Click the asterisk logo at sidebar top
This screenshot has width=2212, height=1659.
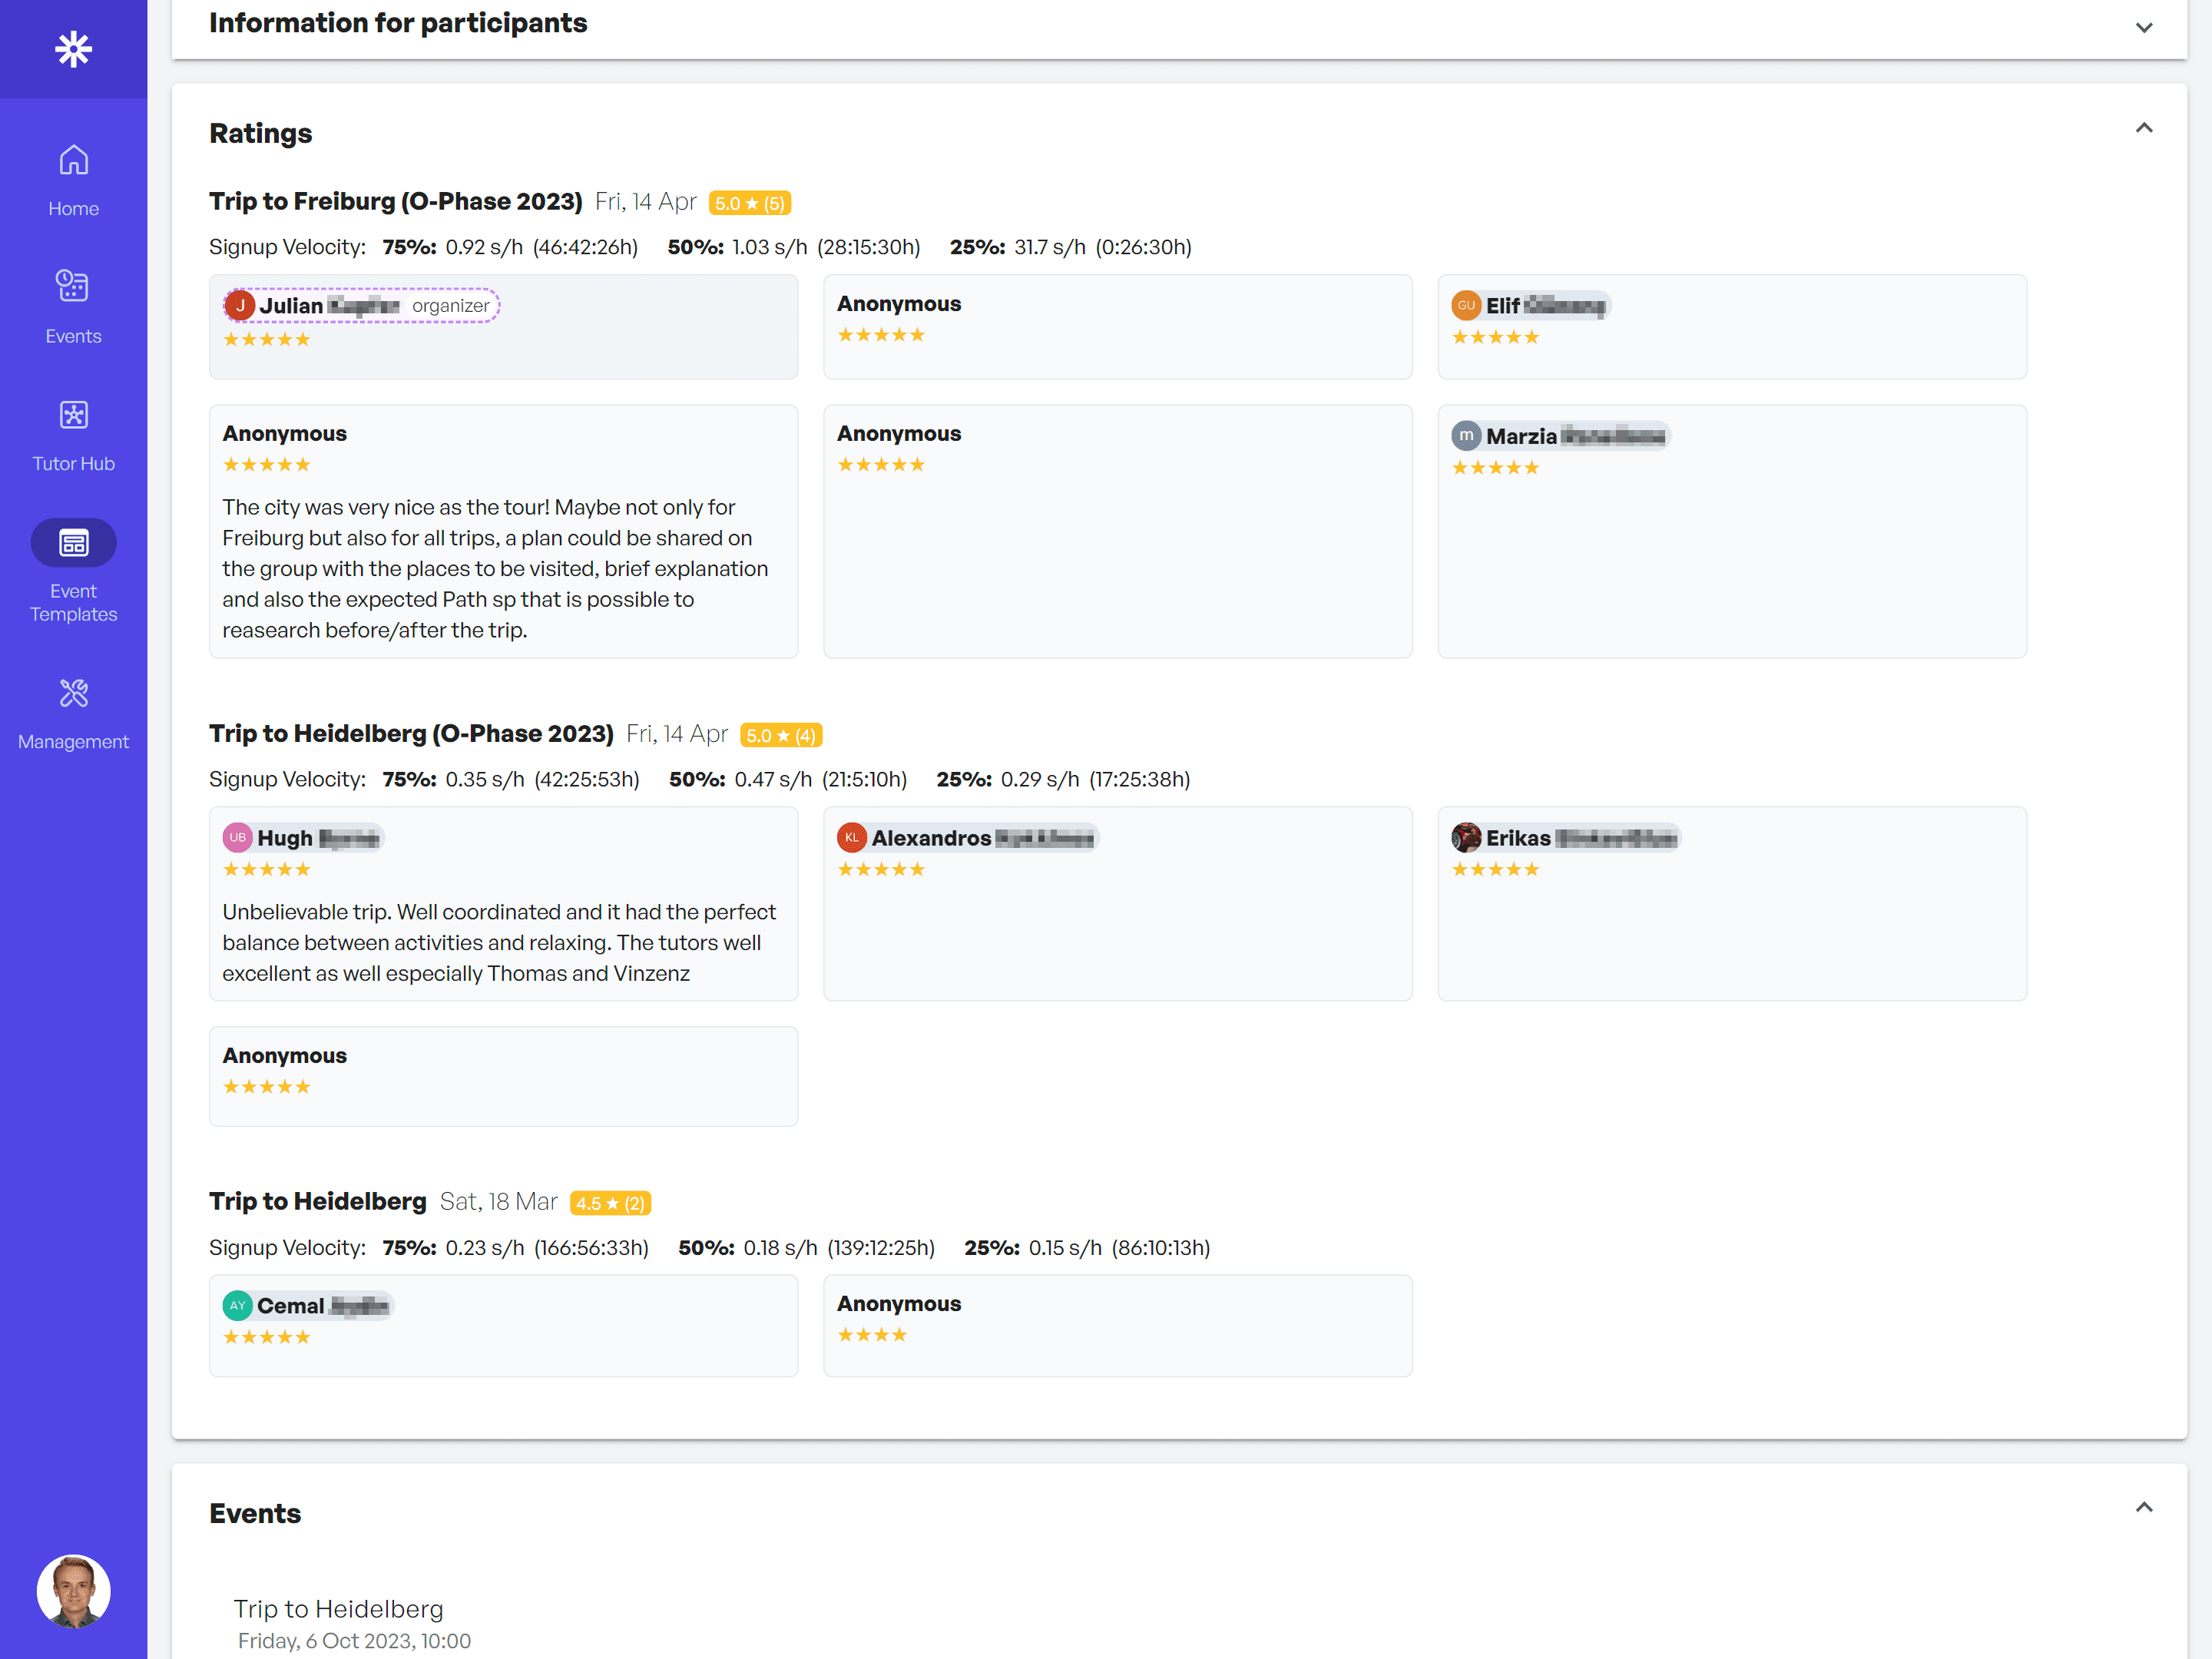click(73, 48)
